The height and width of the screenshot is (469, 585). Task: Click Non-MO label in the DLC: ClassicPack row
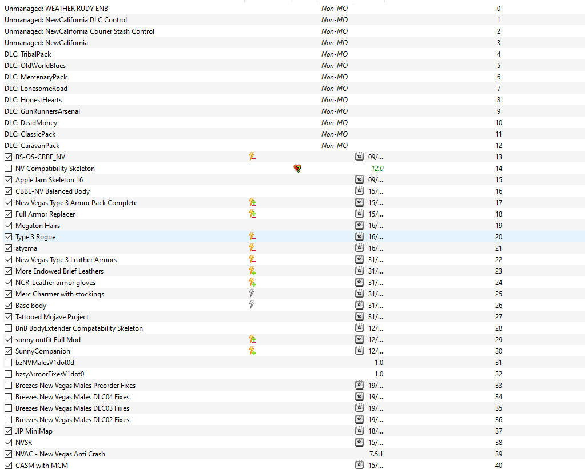[335, 134]
